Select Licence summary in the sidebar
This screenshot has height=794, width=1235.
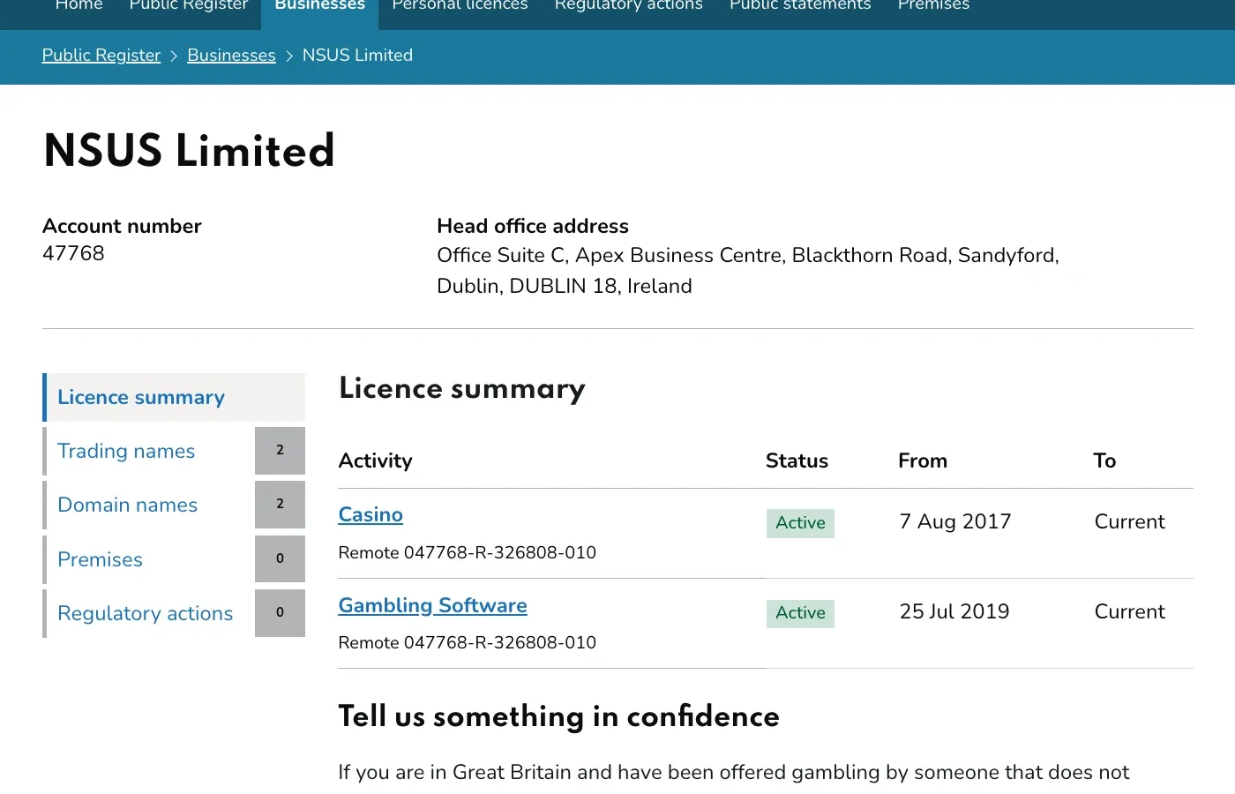pyautogui.click(x=174, y=397)
